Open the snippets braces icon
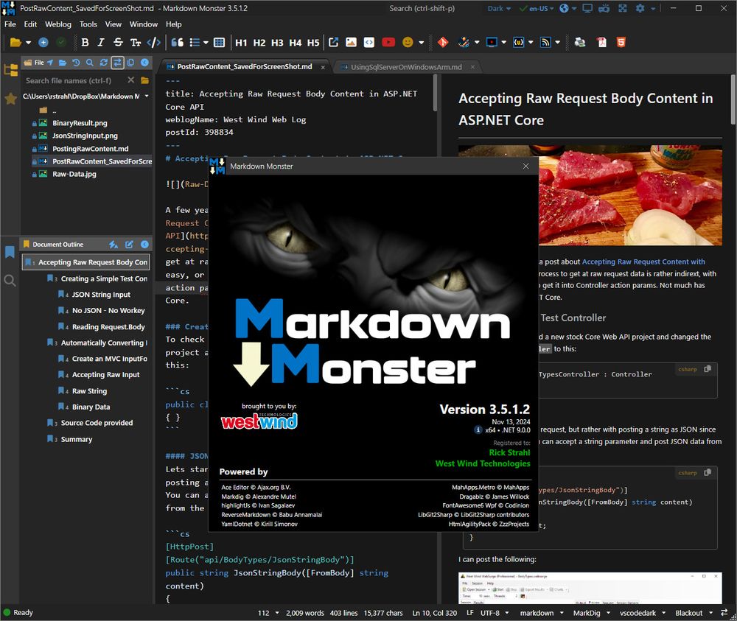 pyautogui.click(x=518, y=42)
